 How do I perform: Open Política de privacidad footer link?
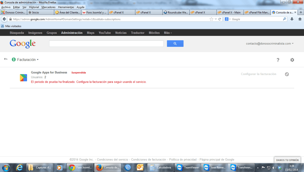[x=183, y=160]
